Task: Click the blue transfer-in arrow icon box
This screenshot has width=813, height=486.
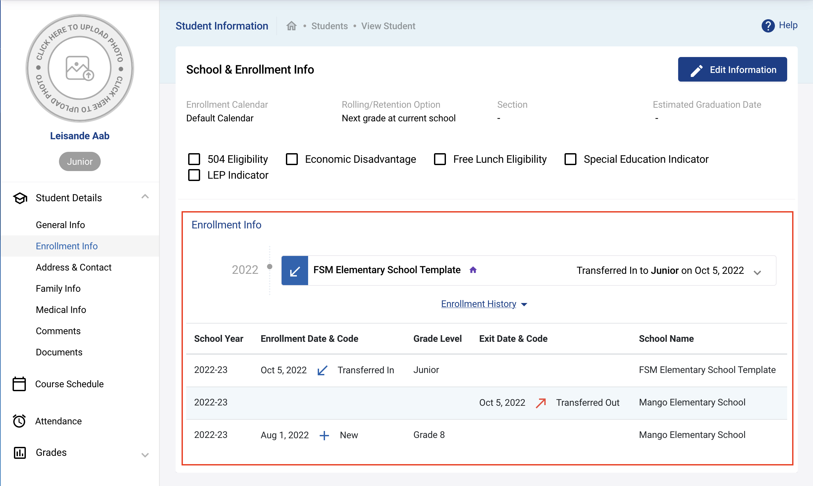Action: [295, 271]
